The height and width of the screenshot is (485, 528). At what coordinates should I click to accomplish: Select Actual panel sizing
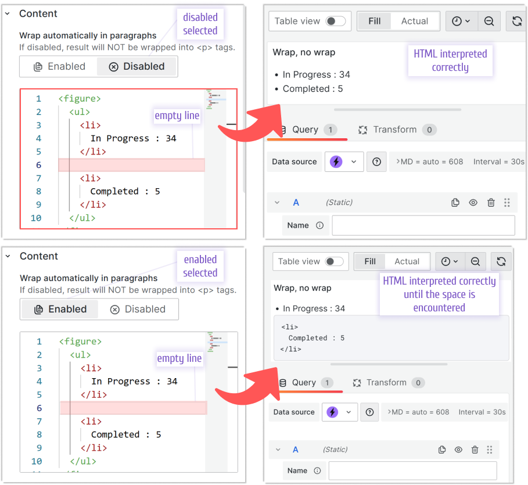(415, 20)
